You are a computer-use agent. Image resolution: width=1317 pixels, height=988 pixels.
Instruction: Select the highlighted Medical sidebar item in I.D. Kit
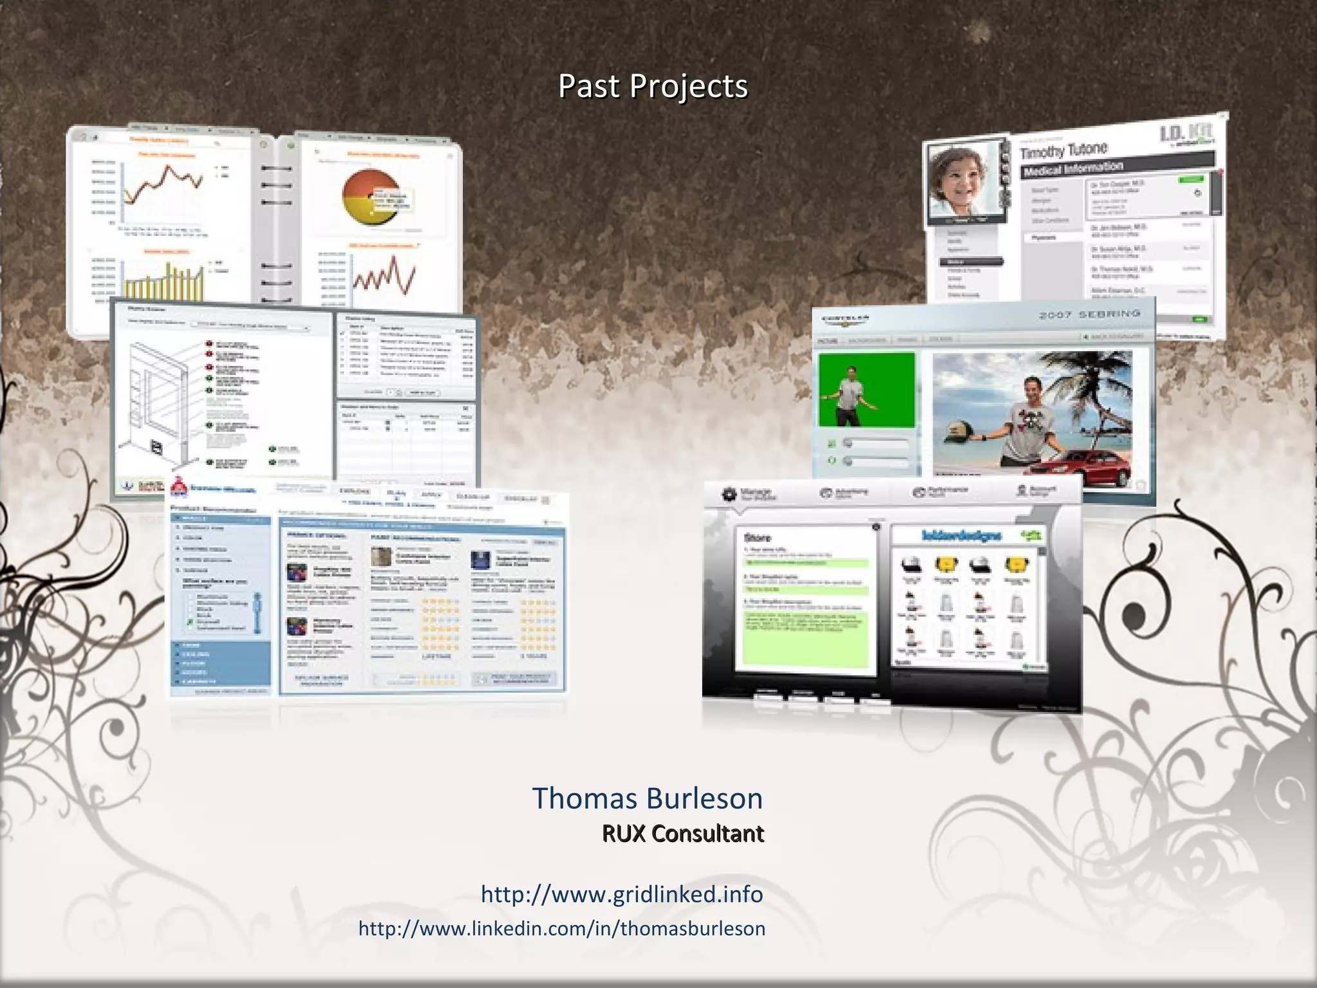pos(971,262)
